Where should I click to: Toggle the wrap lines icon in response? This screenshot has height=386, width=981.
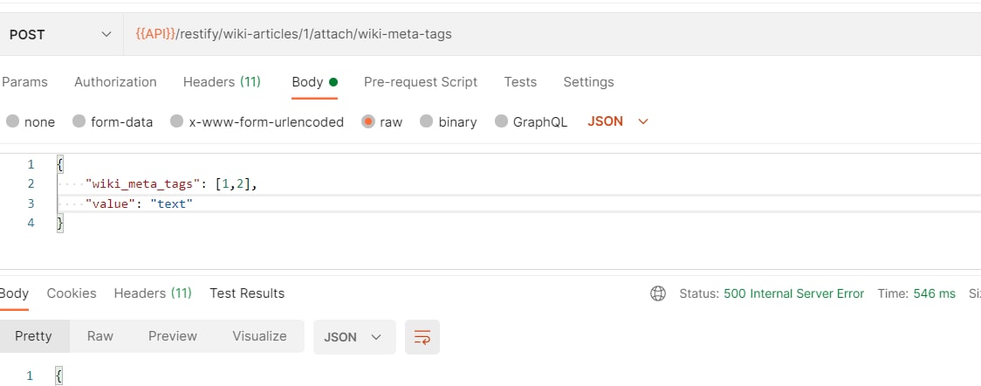tap(422, 336)
